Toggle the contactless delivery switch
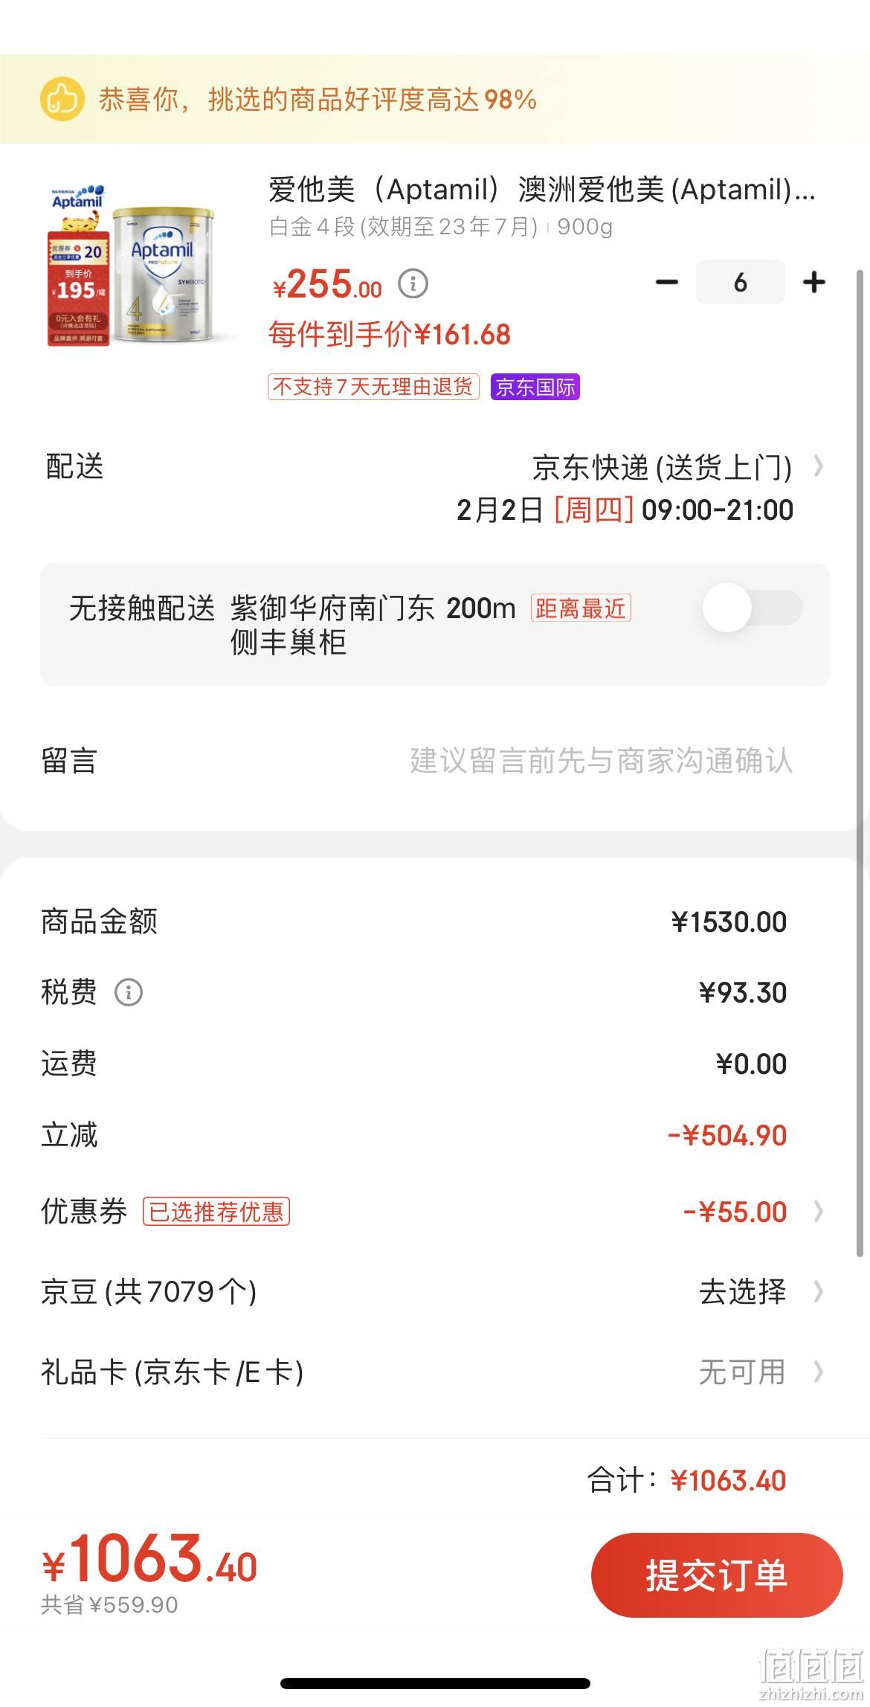Viewport: 870px width, 1707px height. pyautogui.click(x=753, y=608)
